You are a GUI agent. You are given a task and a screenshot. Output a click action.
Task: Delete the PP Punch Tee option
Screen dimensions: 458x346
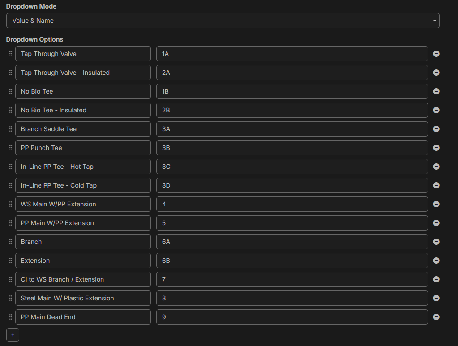[x=436, y=148]
